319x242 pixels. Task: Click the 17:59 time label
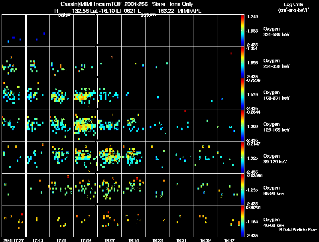[x=85, y=240]
